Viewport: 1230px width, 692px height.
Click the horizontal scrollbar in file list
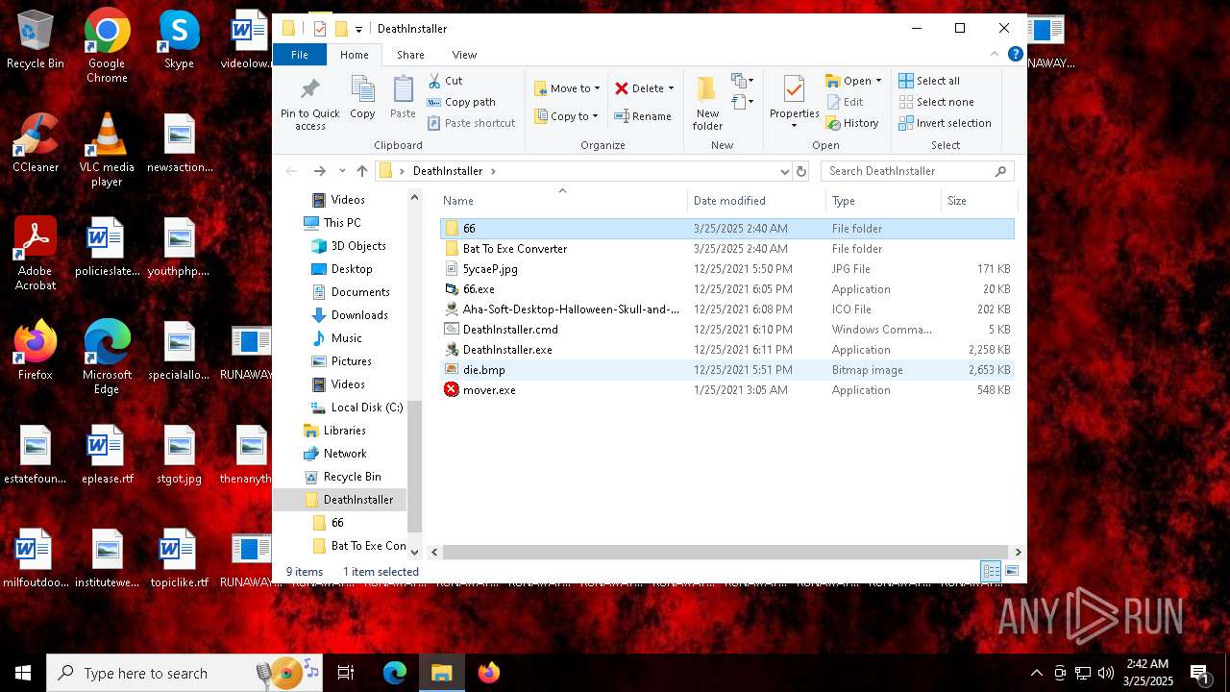point(726,553)
